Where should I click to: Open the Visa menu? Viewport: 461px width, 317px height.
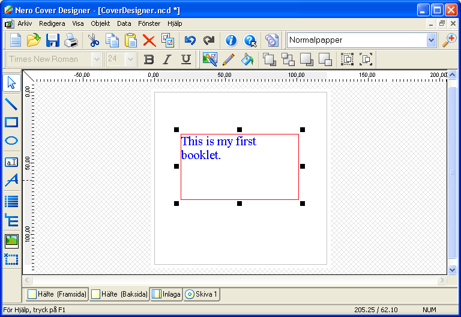(78, 23)
